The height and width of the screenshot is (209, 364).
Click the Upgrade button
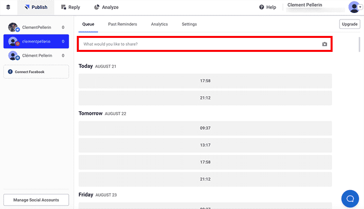click(350, 24)
